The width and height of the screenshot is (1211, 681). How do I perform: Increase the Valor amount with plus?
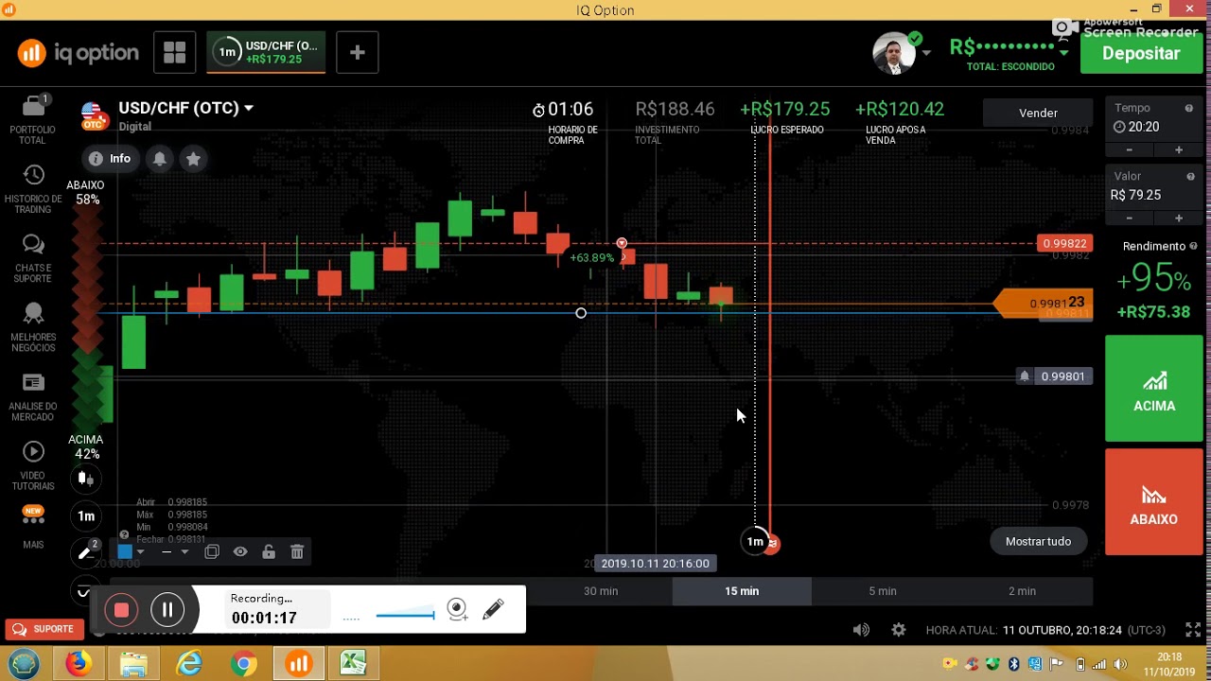coord(1179,218)
